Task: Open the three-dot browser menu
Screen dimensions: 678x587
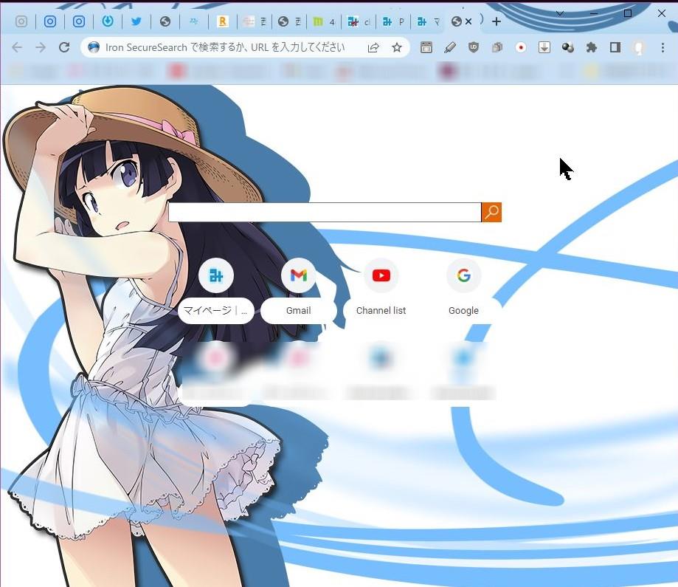Action: [x=663, y=47]
